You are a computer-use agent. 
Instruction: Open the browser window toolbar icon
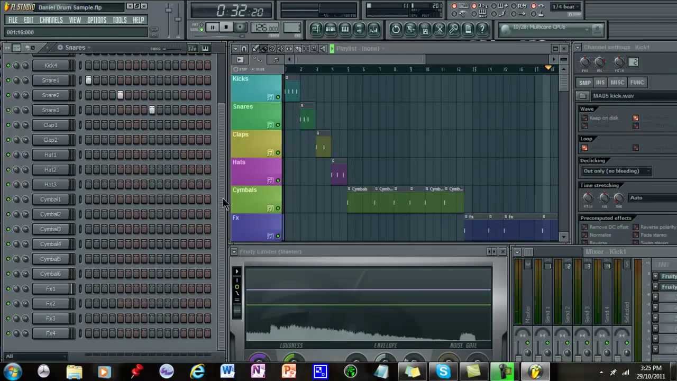[x=359, y=29]
